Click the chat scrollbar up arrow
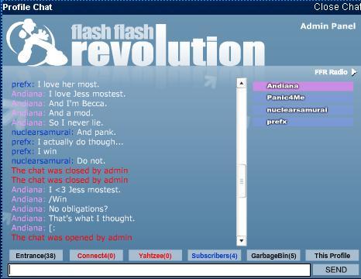The width and height of the screenshot is (361, 279). 242,83
